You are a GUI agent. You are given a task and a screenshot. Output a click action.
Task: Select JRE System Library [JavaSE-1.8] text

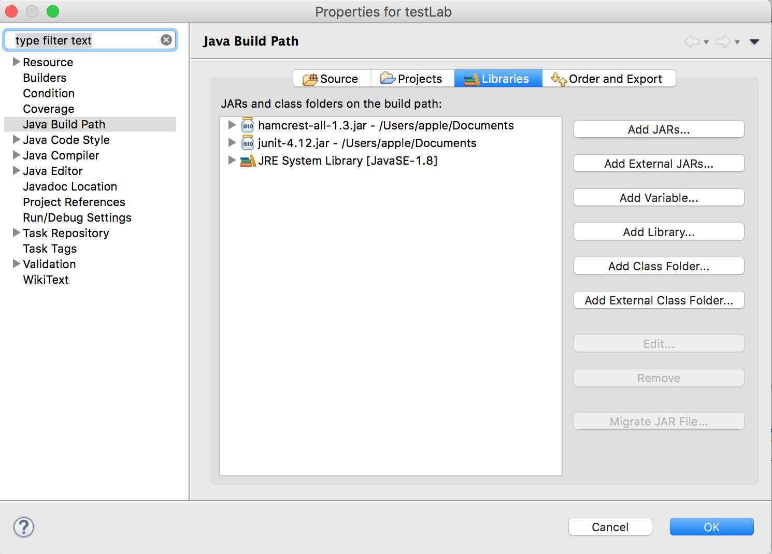click(348, 161)
